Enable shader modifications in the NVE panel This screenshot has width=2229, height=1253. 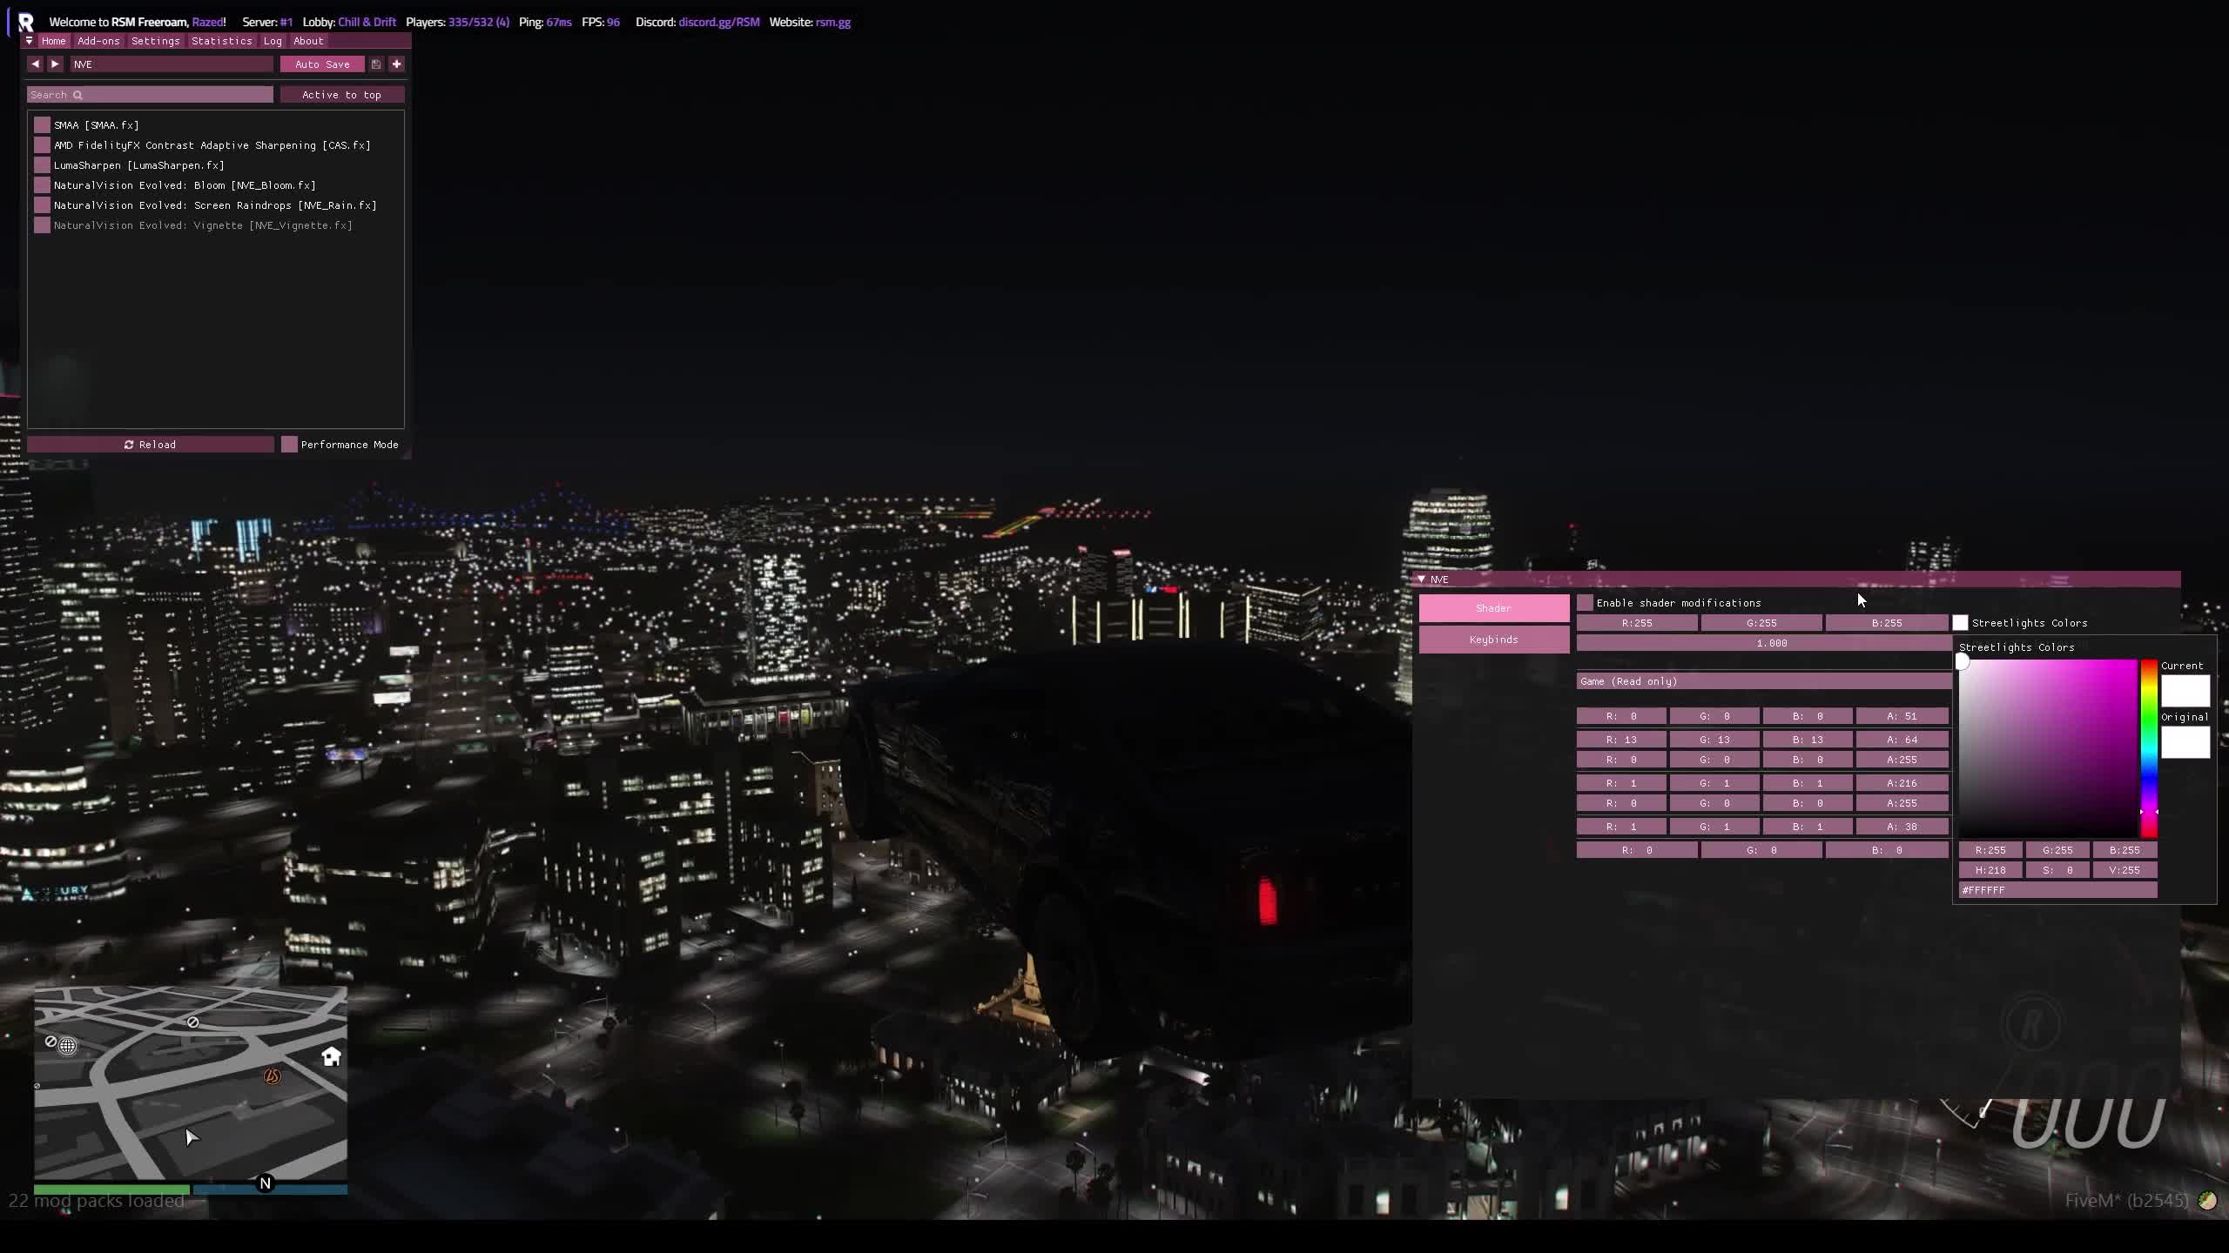[x=1586, y=602]
